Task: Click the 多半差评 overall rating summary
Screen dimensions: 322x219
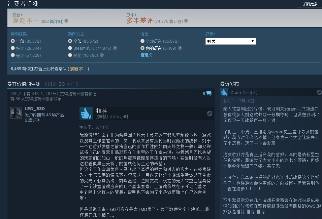Action: point(140,21)
